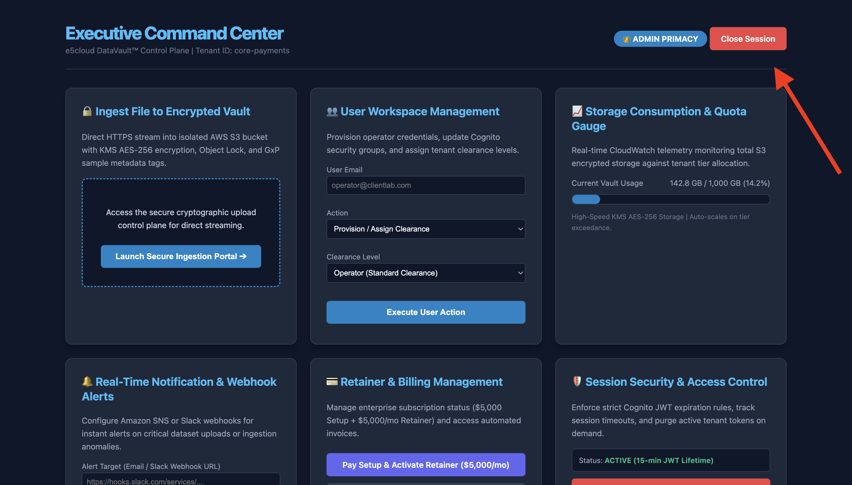Click the shield icon beside Session Security heading
852x485 pixels.
[x=577, y=382]
